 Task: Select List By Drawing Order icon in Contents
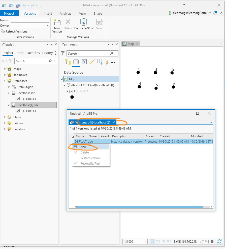click(x=68, y=62)
